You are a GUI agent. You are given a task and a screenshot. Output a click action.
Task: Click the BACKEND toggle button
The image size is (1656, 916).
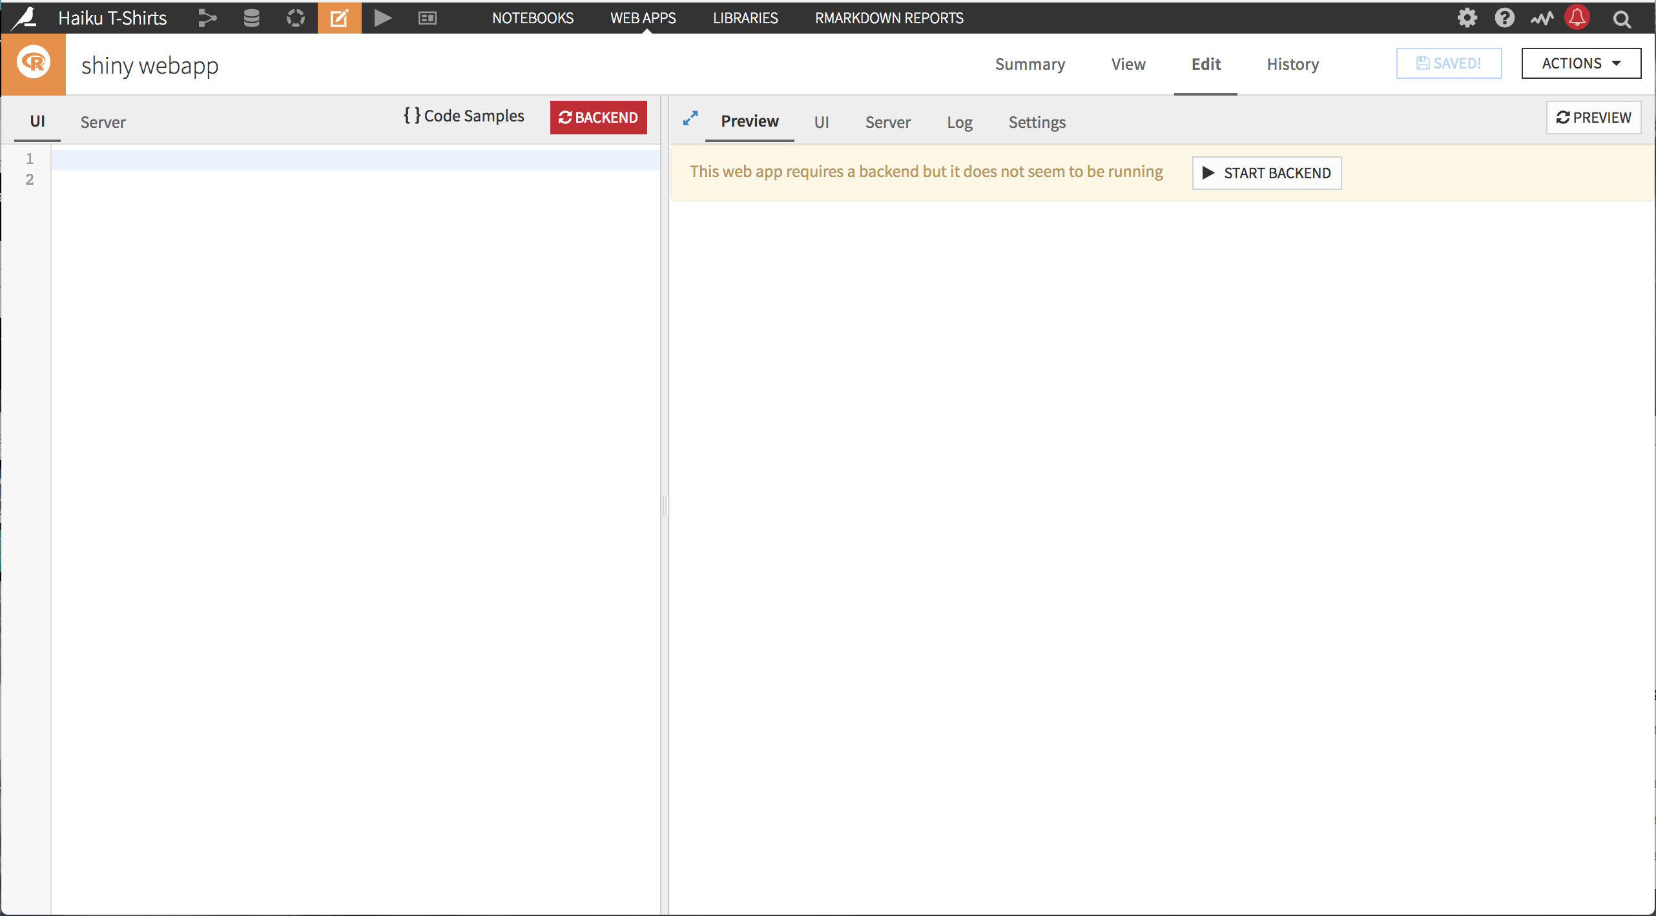coord(599,116)
